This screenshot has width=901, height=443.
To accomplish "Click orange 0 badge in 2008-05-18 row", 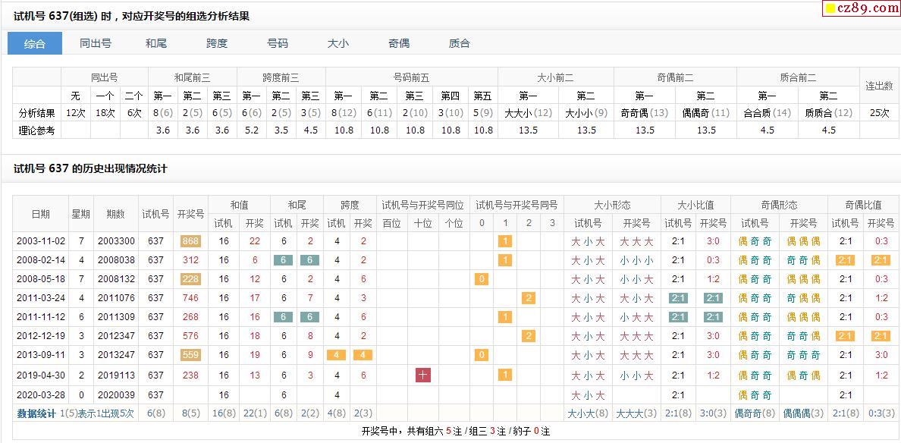I will (x=481, y=279).
